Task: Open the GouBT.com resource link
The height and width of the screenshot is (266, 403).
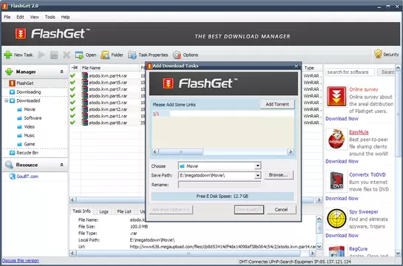Action: 27,177
